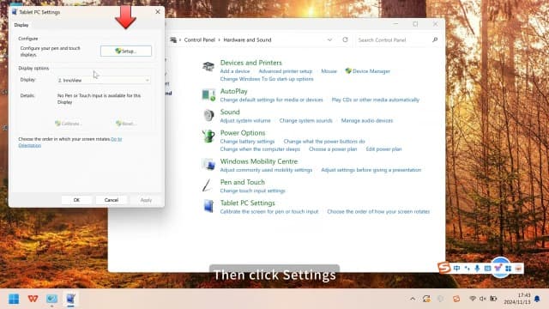549x309 pixels.
Task: Click Change system sounds link
Action: 305,120
